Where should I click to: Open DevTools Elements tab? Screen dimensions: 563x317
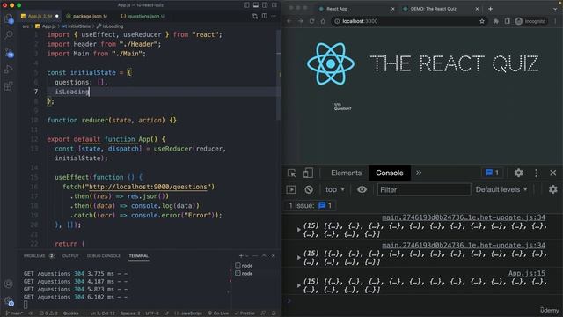tap(346, 173)
